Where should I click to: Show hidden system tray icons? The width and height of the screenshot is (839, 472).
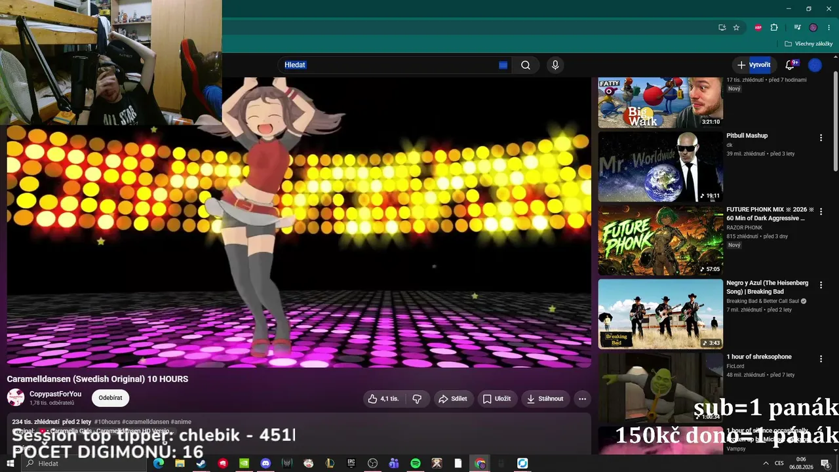pos(766,463)
